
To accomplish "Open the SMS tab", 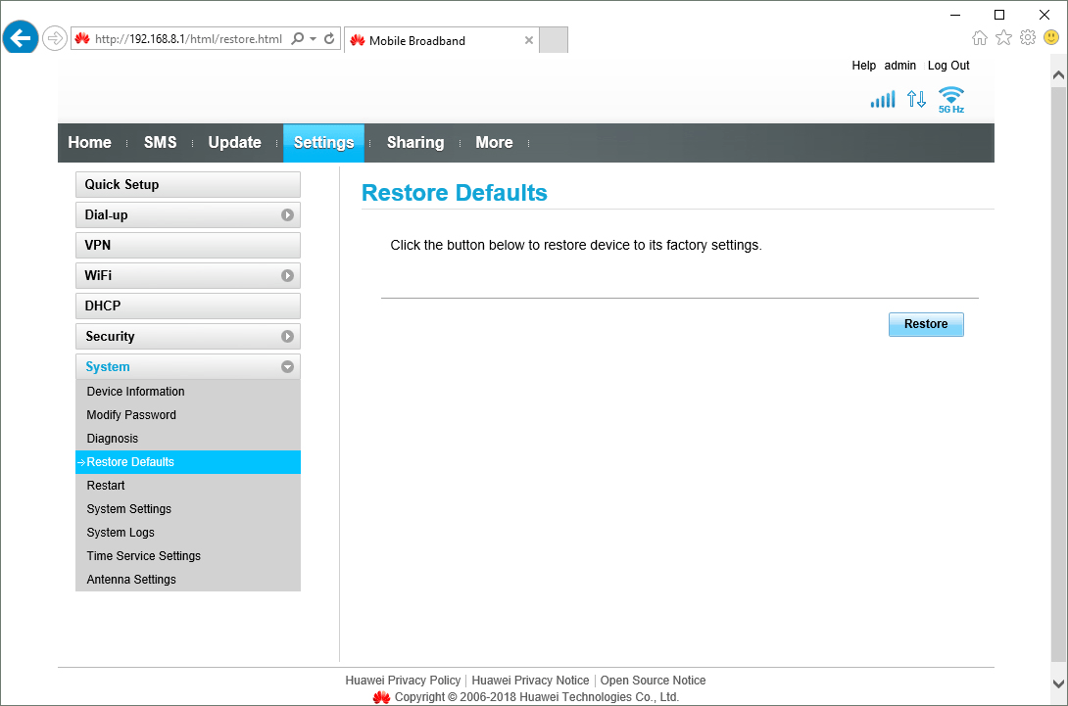I will [x=160, y=142].
